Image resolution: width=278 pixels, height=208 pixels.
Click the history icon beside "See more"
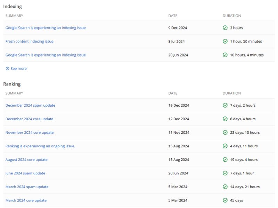pyautogui.click(x=7, y=68)
